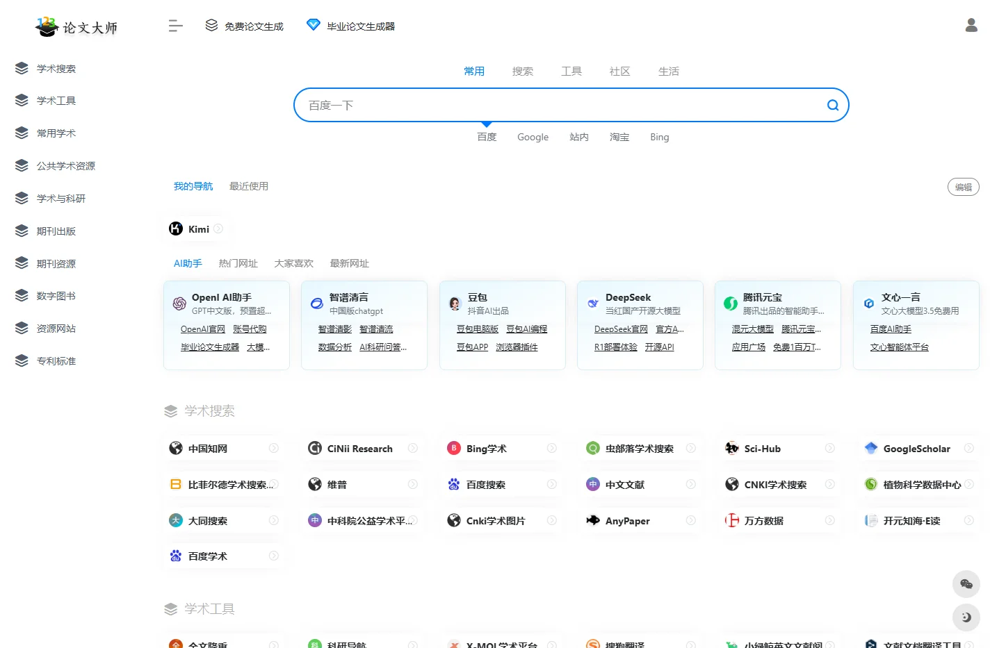Click the 腾讯元宝 green icon

pyautogui.click(x=731, y=304)
